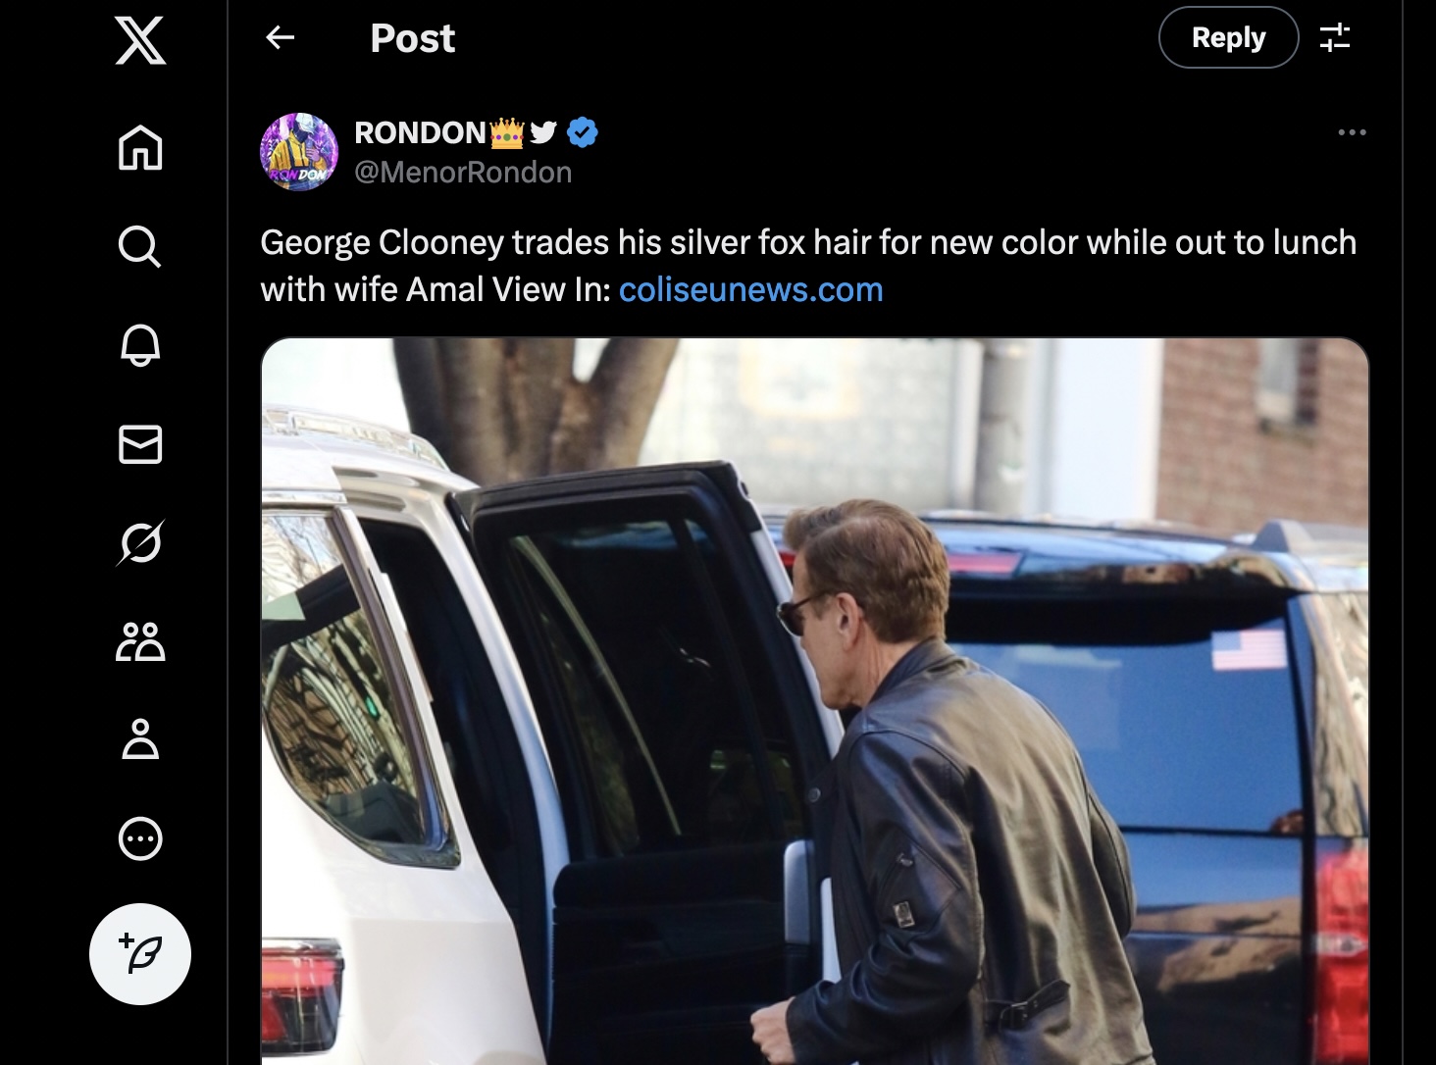This screenshot has width=1436, height=1065.
Task: Open the post's three-dot options menu
Action: coord(1352,132)
